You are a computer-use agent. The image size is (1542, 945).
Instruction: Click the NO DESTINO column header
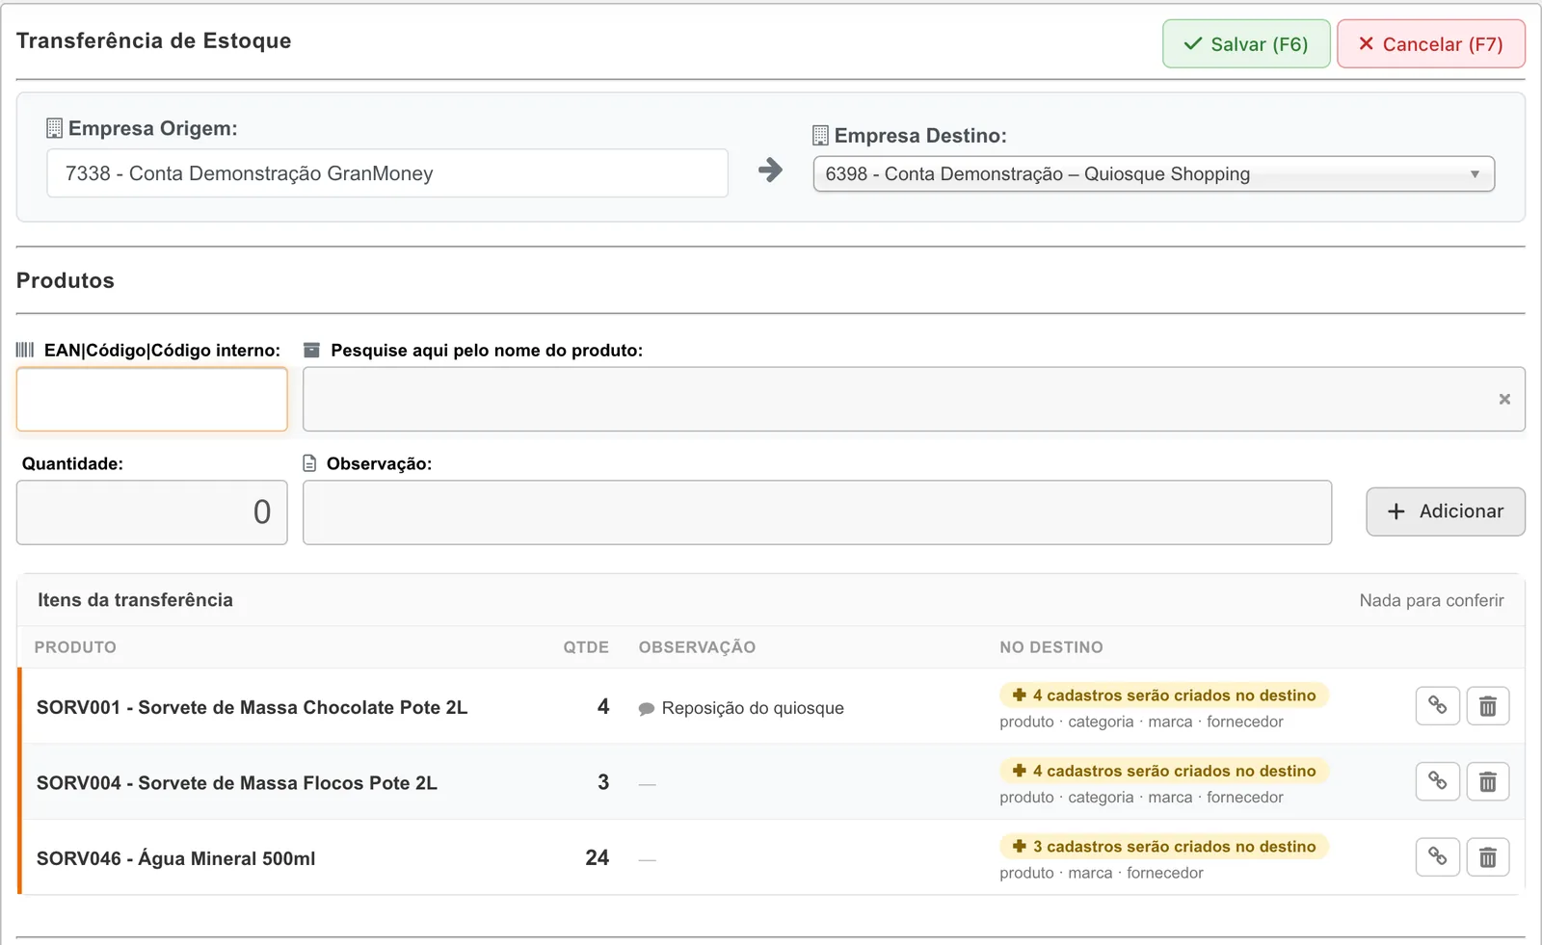coord(1051,647)
